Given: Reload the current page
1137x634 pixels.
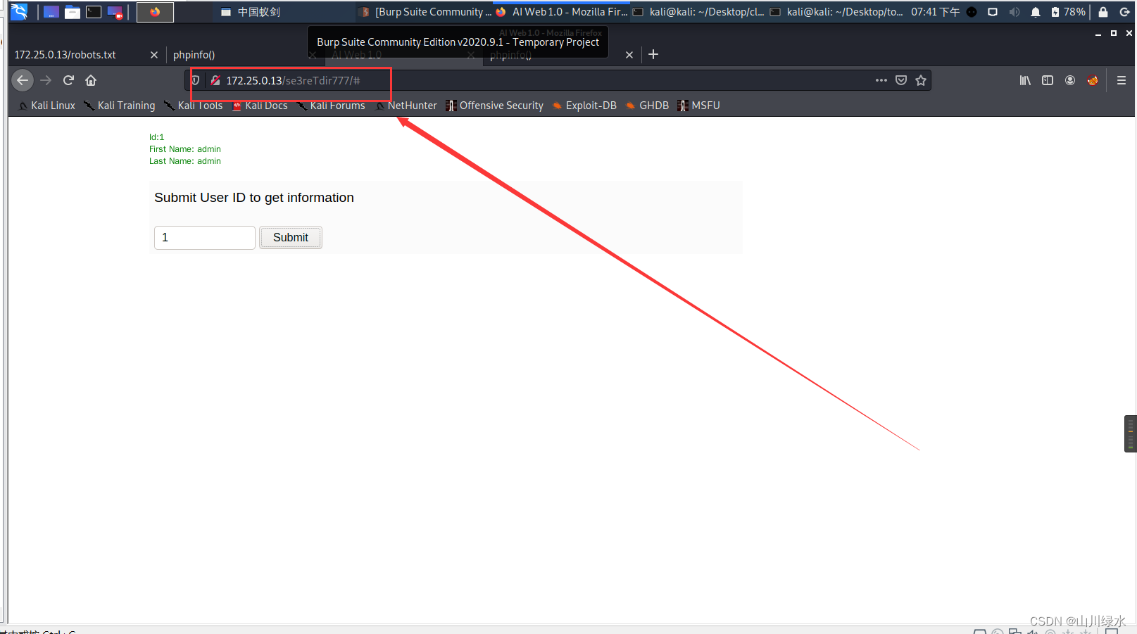Looking at the screenshot, I should click(x=68, y=80).
